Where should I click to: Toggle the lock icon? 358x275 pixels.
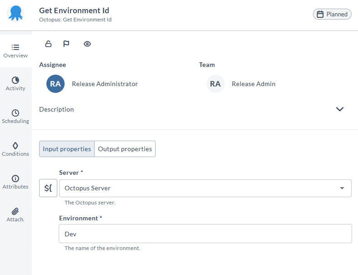tap(48, 44)
